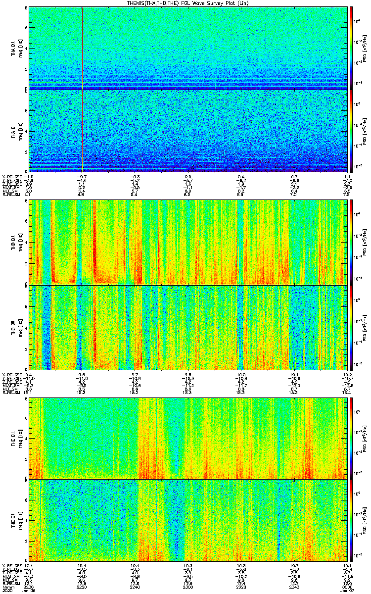The width and height of the screenshot is (371, 594).
Task: Click the PSD color bar beside THA B-perpendicular panel
Action: pos(351,48)
